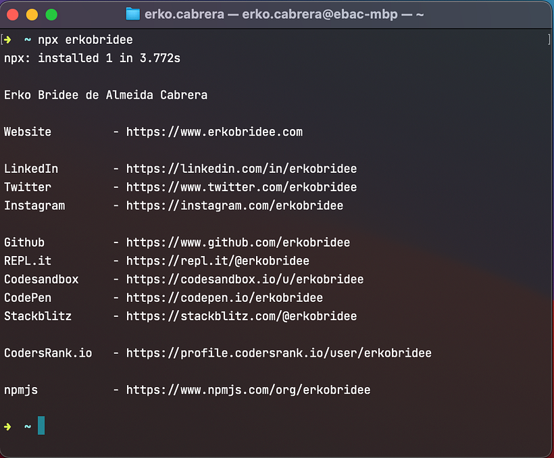The image size is (554, 458).
Task: Click the CodersRank.io profile URL
Action: [x=278, y=353]
